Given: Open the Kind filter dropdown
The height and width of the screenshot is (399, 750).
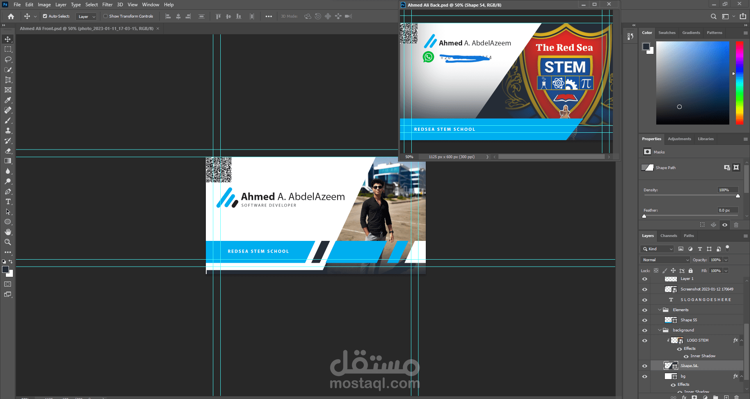Looking at the screenshot, I should pos(657,249).
